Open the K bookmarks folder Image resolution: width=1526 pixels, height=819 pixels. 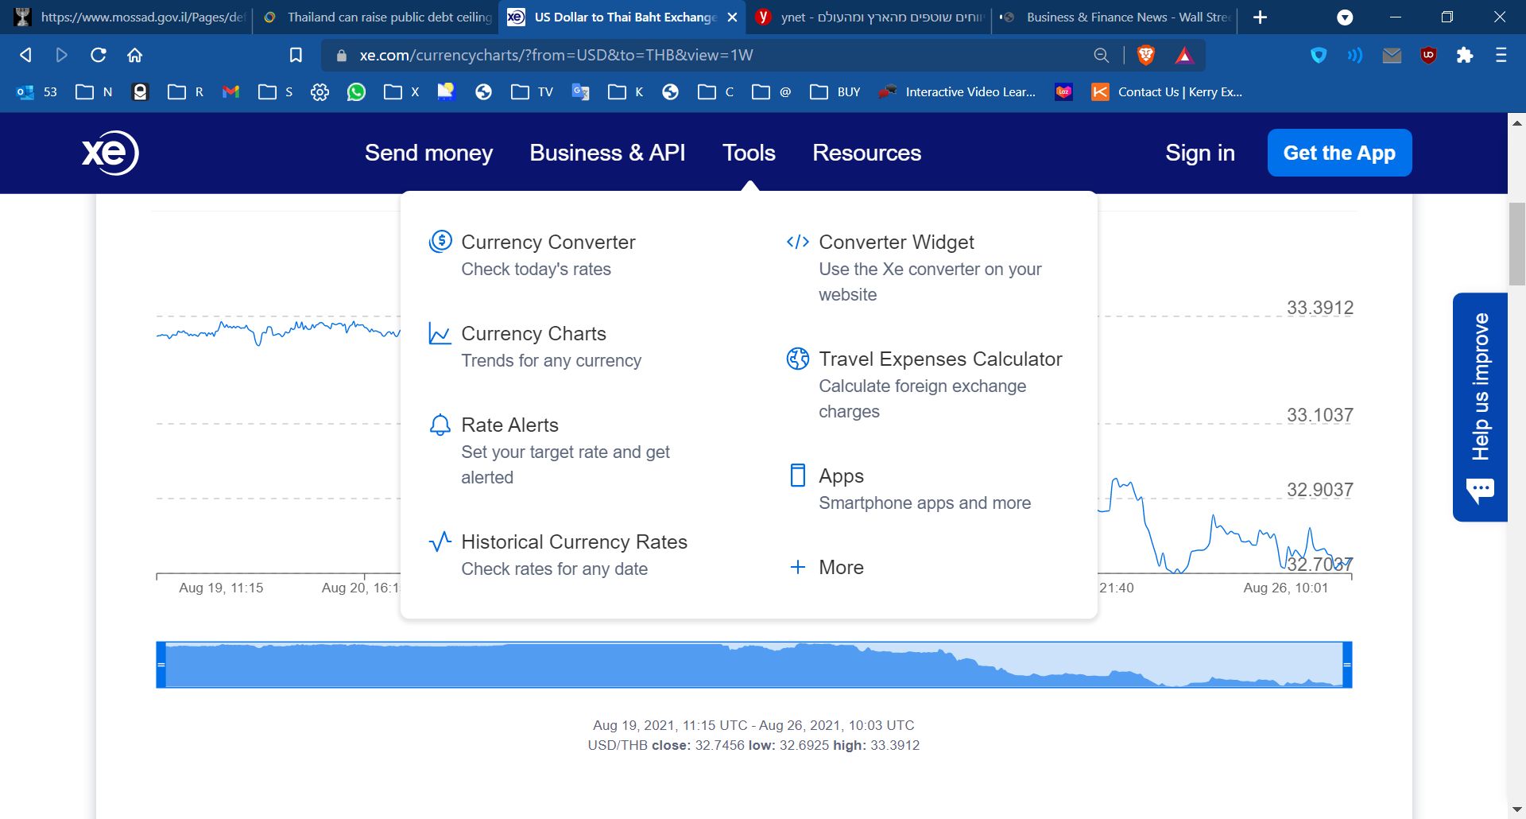pos(626,91)
